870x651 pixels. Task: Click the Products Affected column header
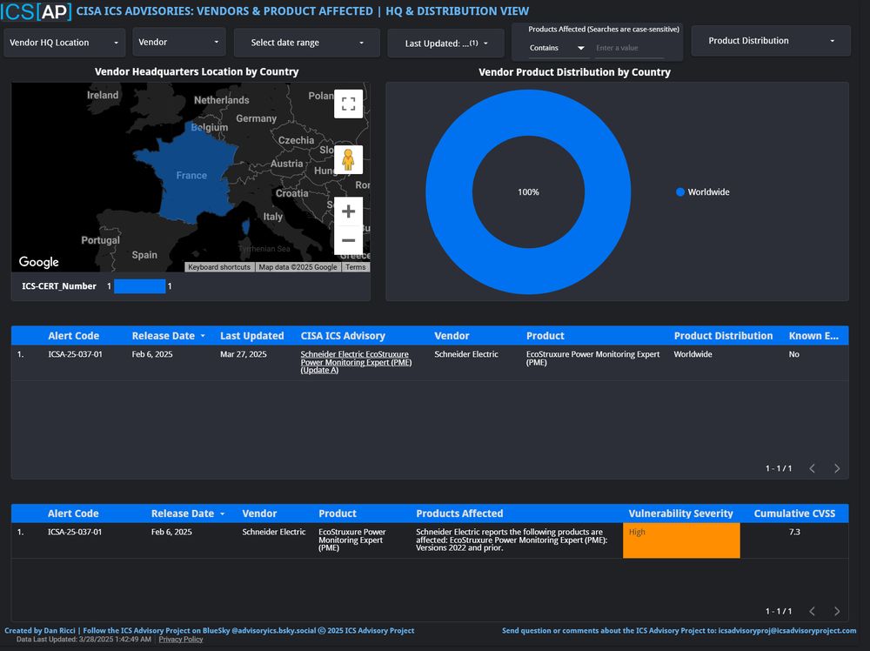459,513
